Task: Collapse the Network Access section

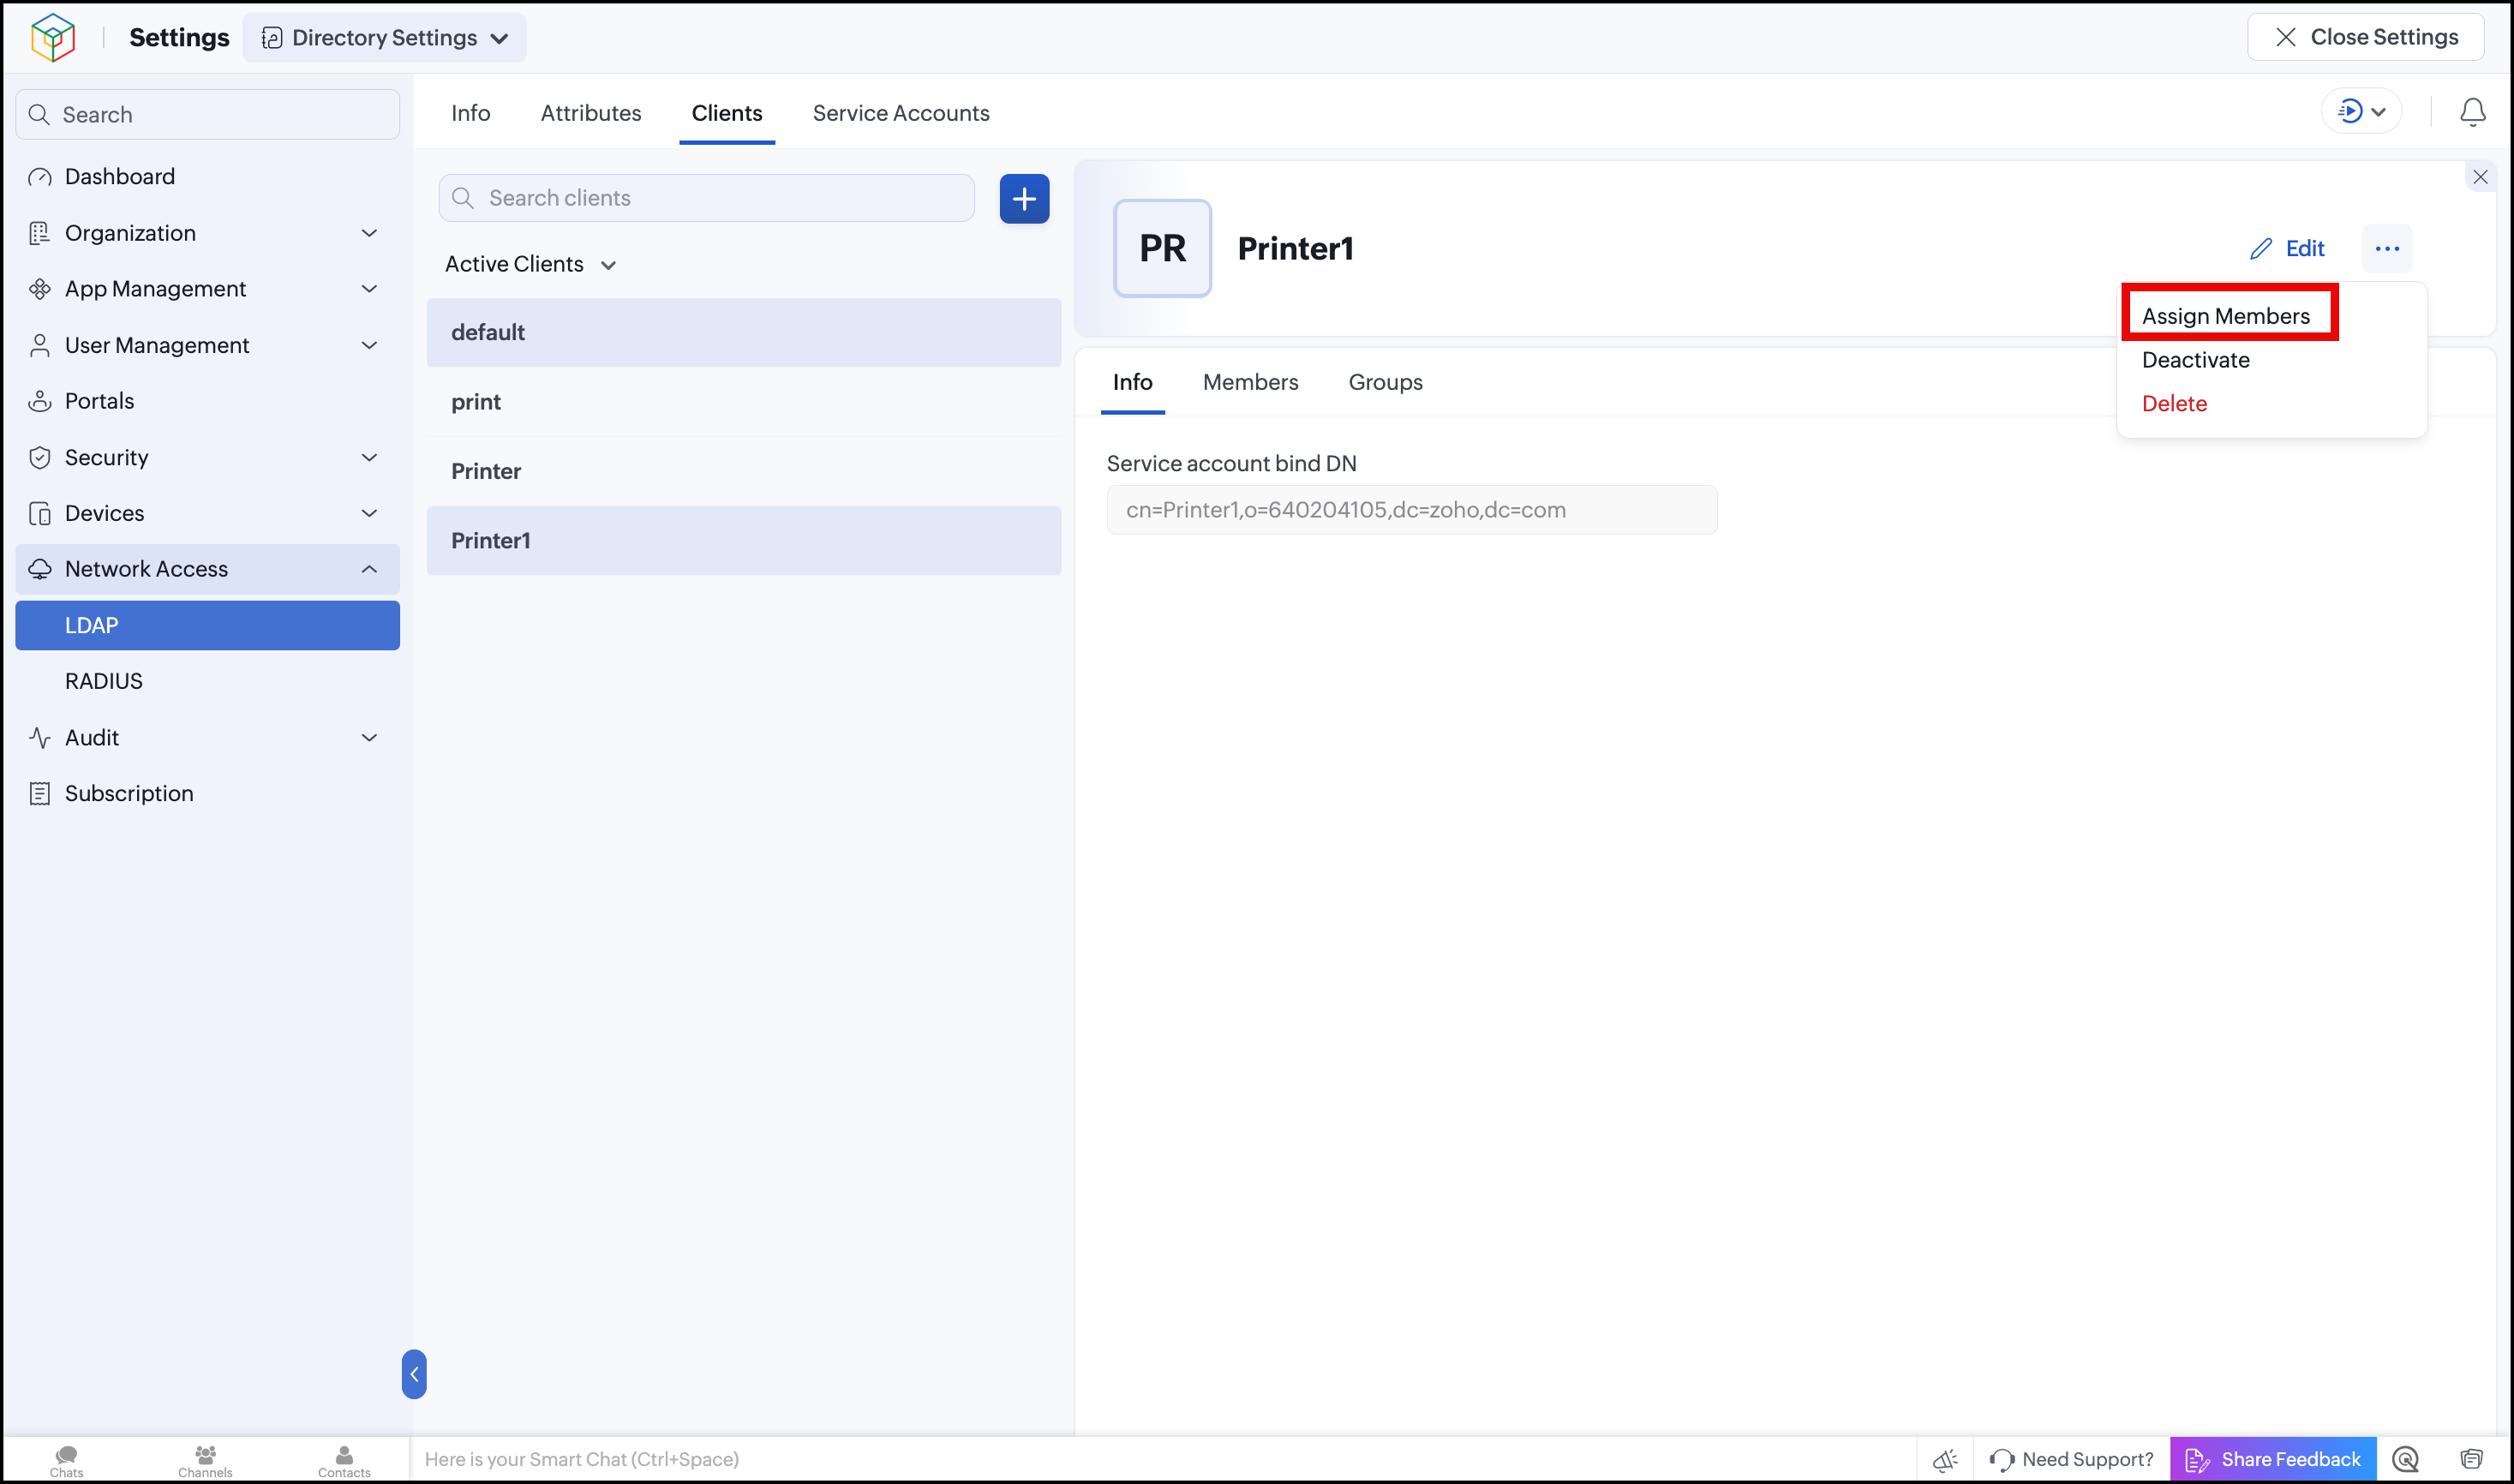Action: [x=369, y=569]
